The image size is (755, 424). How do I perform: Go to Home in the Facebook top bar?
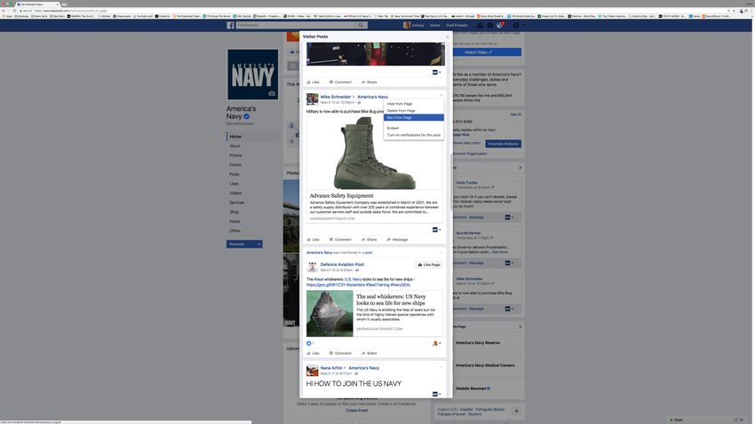pos(435,25)
